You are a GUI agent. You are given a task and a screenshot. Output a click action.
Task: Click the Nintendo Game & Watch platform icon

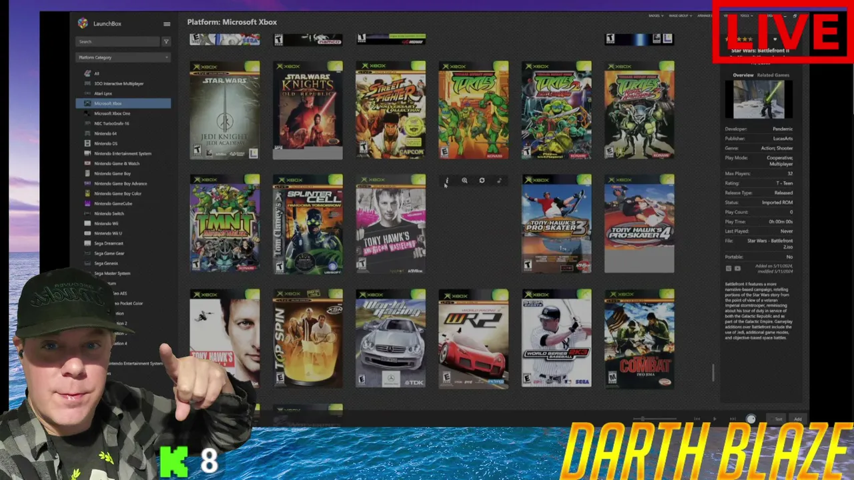(x=87, y=163)
